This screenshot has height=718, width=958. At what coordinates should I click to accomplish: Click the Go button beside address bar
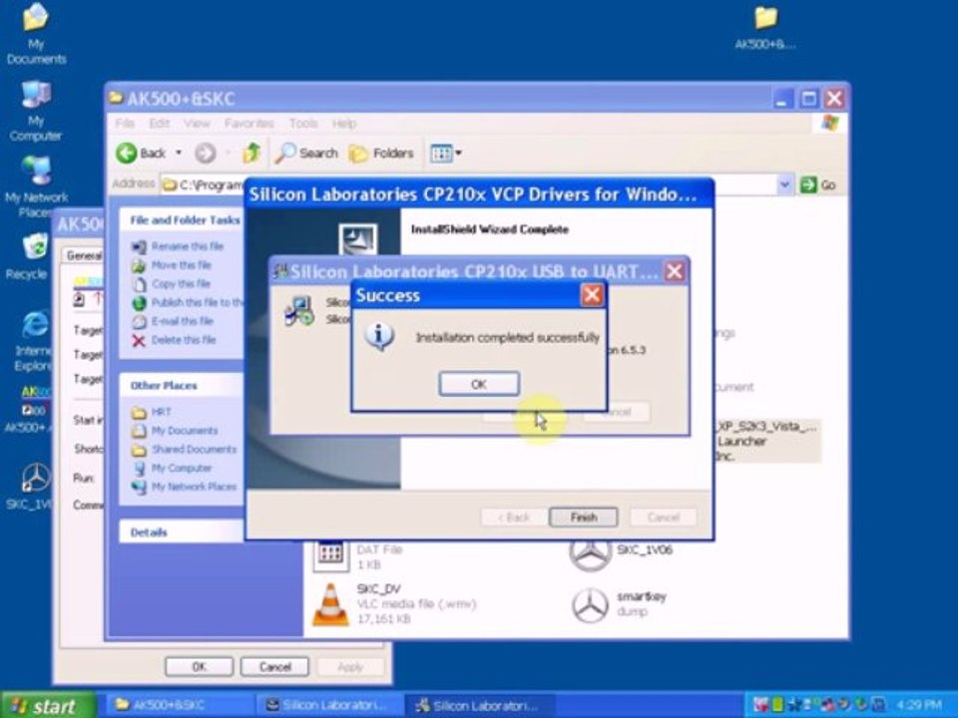(x=817, y=184)
